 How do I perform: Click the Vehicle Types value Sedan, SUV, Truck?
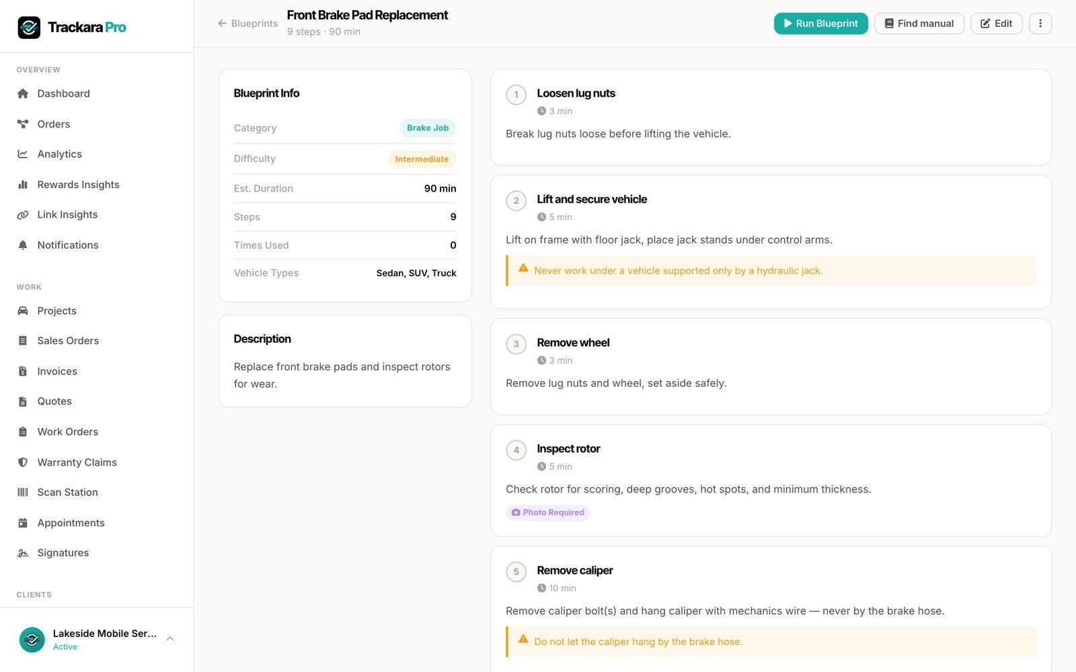(416, 273)
